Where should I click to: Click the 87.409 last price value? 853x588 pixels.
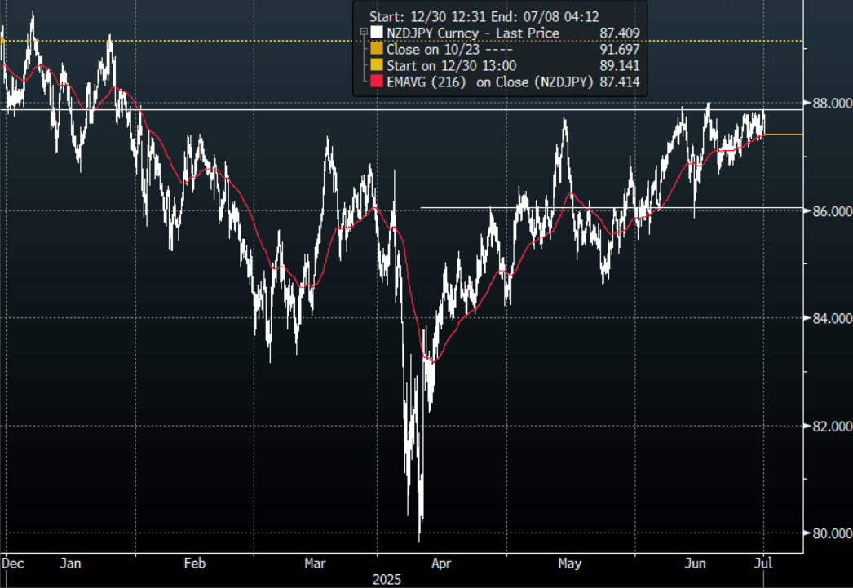619,33
